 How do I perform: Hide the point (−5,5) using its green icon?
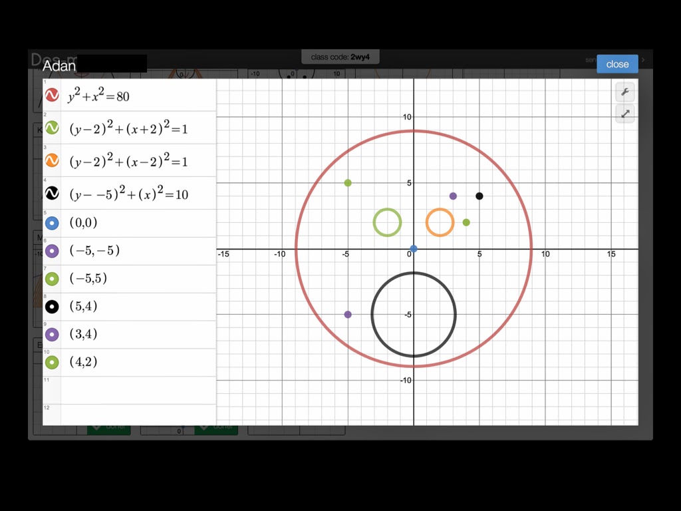click(x=52, y=279)
